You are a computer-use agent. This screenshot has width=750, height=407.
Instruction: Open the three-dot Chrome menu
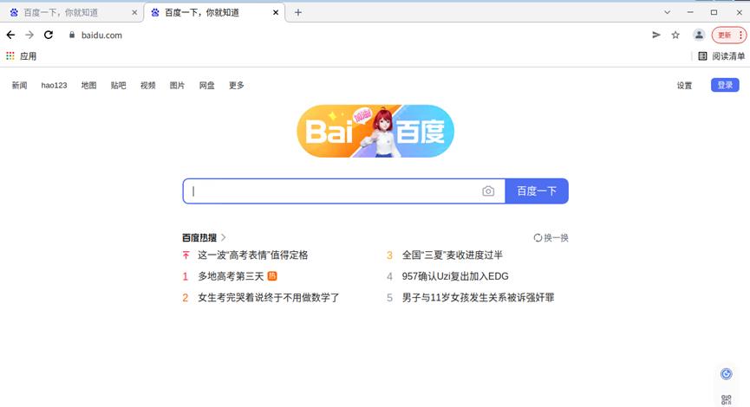(x=740, y=35)
